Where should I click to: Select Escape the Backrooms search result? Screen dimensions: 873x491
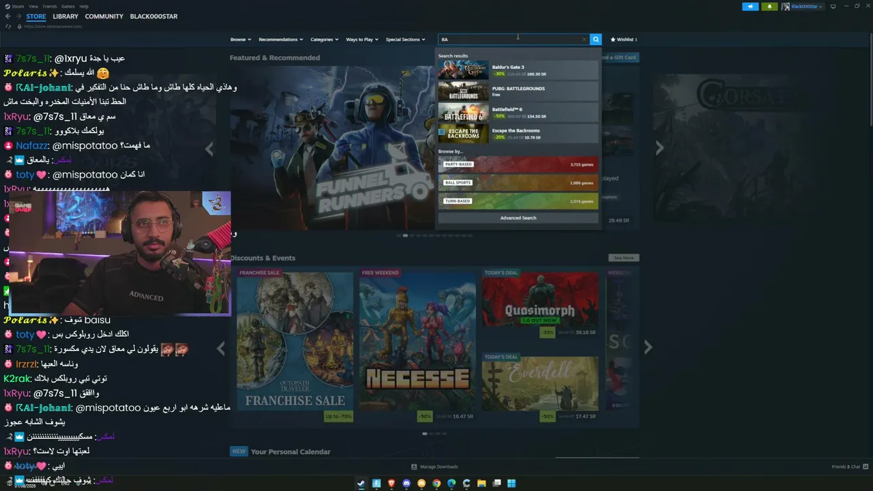coord(518,134)
